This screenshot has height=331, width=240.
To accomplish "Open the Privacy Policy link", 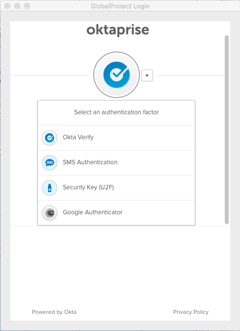I will click(x=191, y=312).
